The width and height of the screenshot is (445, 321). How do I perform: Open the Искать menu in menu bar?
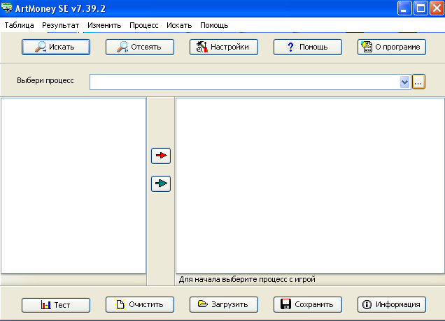coord(179,25)
